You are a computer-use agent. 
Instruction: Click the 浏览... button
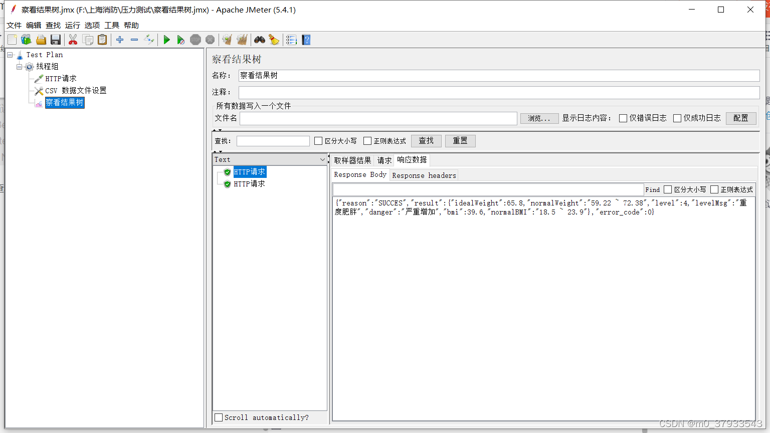point(539,118)
